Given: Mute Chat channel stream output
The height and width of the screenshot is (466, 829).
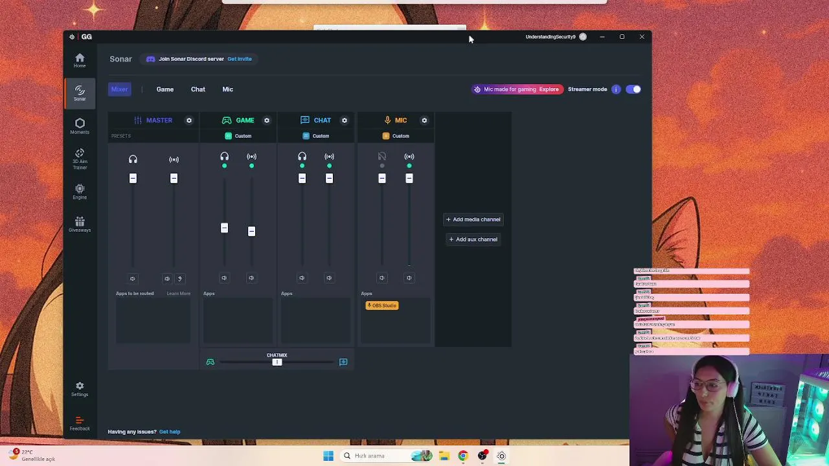Looking at the screenshot, I should click(329, 278).
